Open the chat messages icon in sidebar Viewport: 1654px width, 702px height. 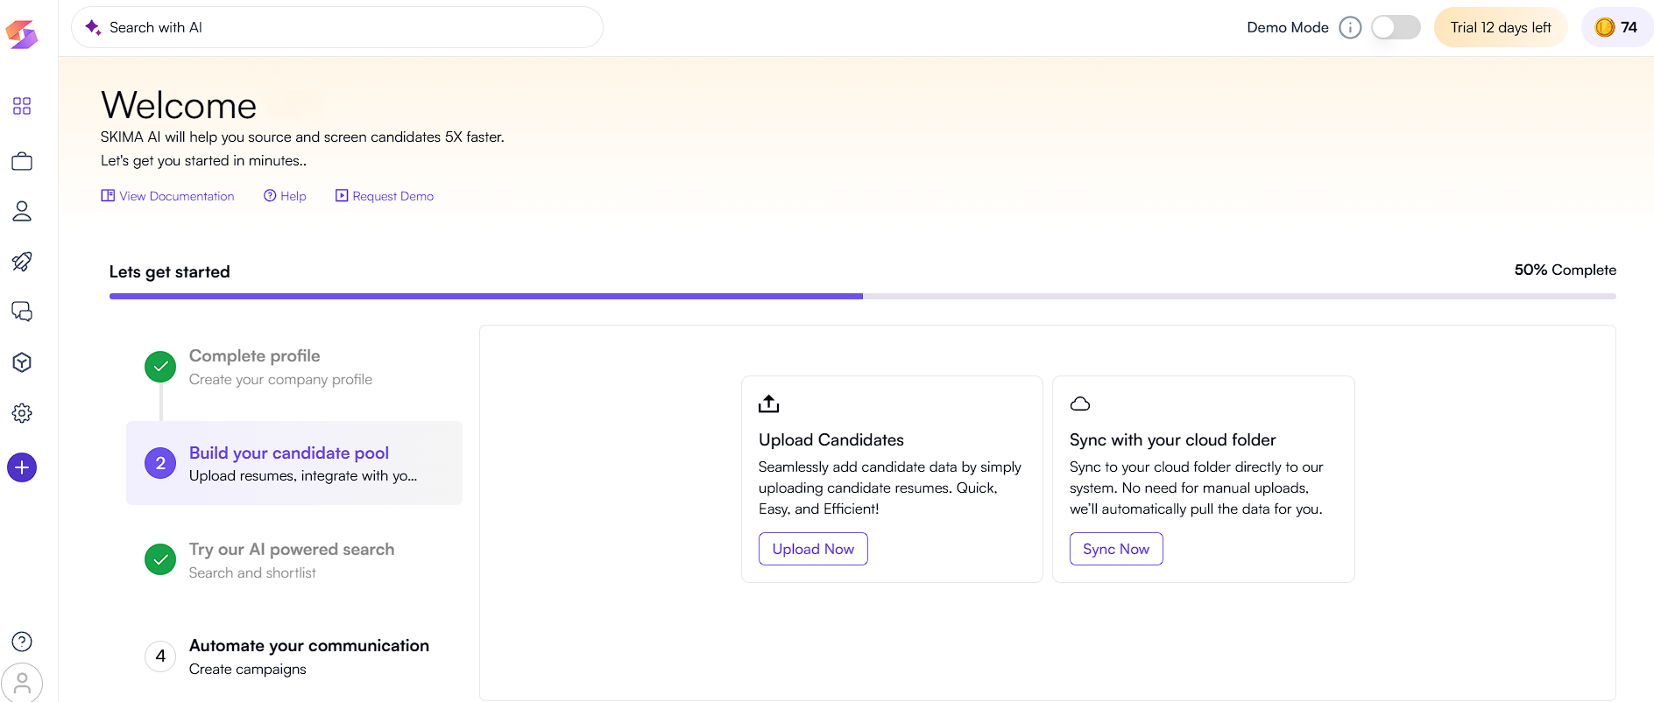(x=22, y=312)
